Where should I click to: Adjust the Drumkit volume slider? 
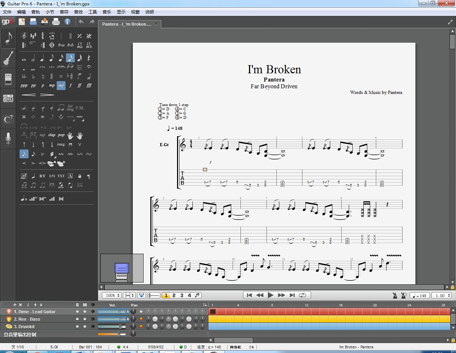(112, 327)
